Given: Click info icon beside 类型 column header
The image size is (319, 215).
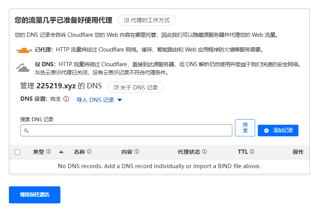Looking at the screenshot, I should pyautogui.click(x=48, y=152).
